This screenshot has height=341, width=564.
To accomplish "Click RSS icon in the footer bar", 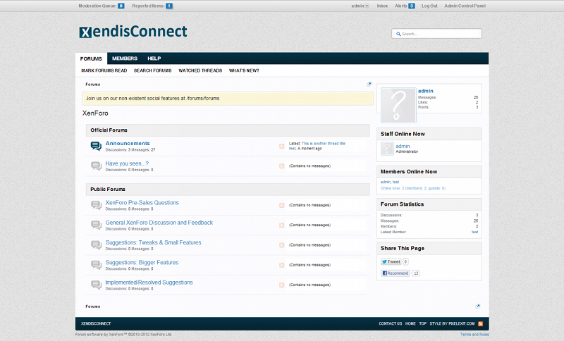I will (481, 323).
